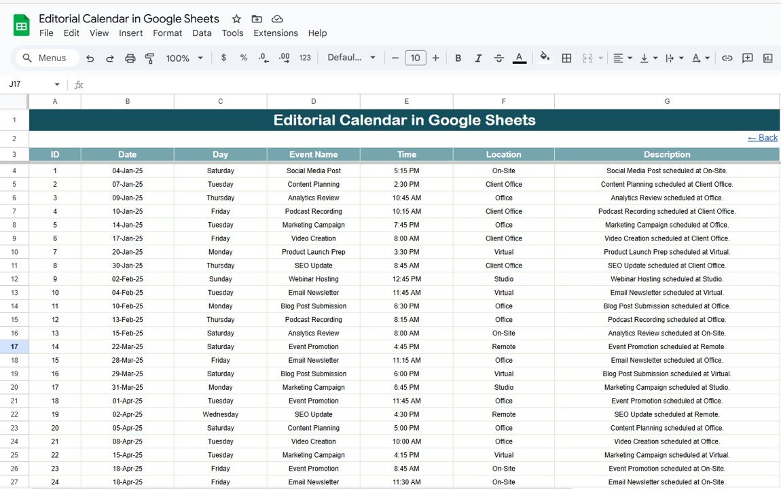Viewport: 781px width, 489px height.
Task: Toggle bold formatting
Action: click(458, 58)
